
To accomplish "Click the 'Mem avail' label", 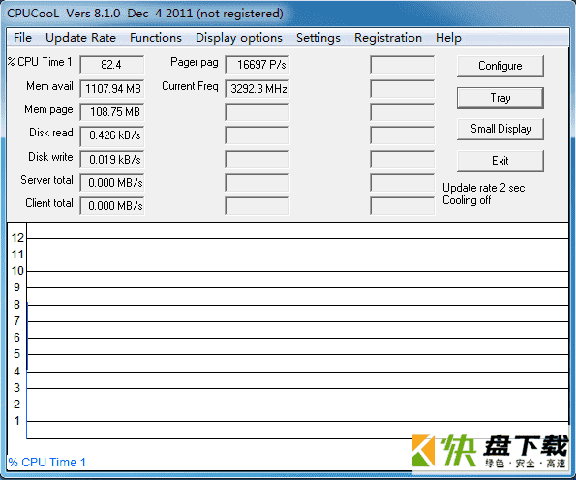I will pyautogui.click(x=49, y=86).
